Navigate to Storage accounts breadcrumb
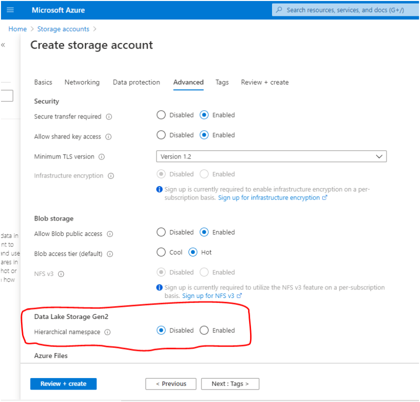The width and height of the screenshot is (420, 402). [63, 29]
